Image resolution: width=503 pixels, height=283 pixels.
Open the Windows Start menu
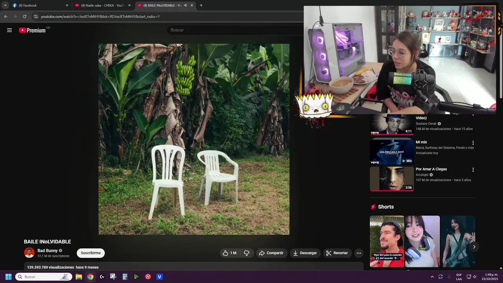point(8,277)
